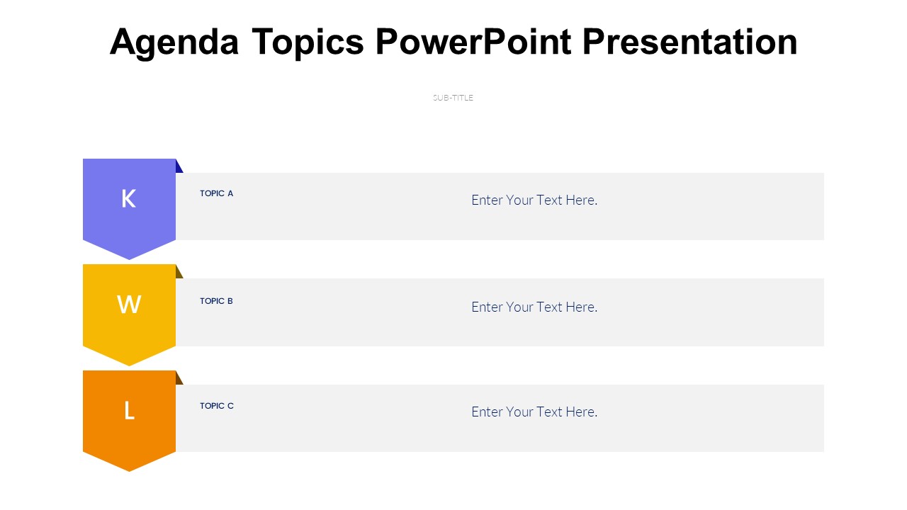The height and width of the screenshot is (510, 907).
Task: Select the gray bar behind Topic C
Action: 709,432
